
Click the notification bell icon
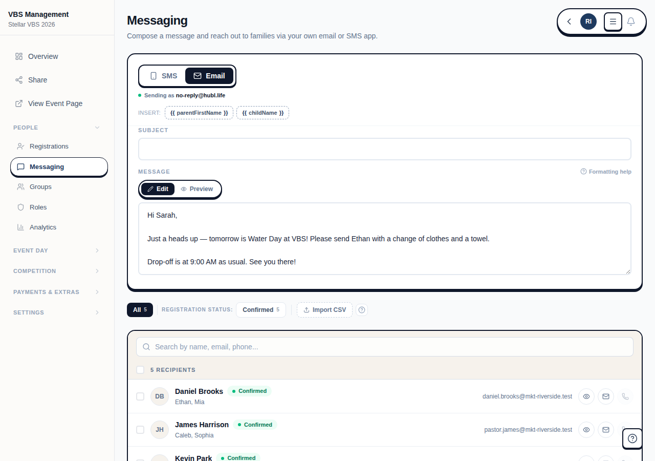pyautogui.click(x=631, y=22)
